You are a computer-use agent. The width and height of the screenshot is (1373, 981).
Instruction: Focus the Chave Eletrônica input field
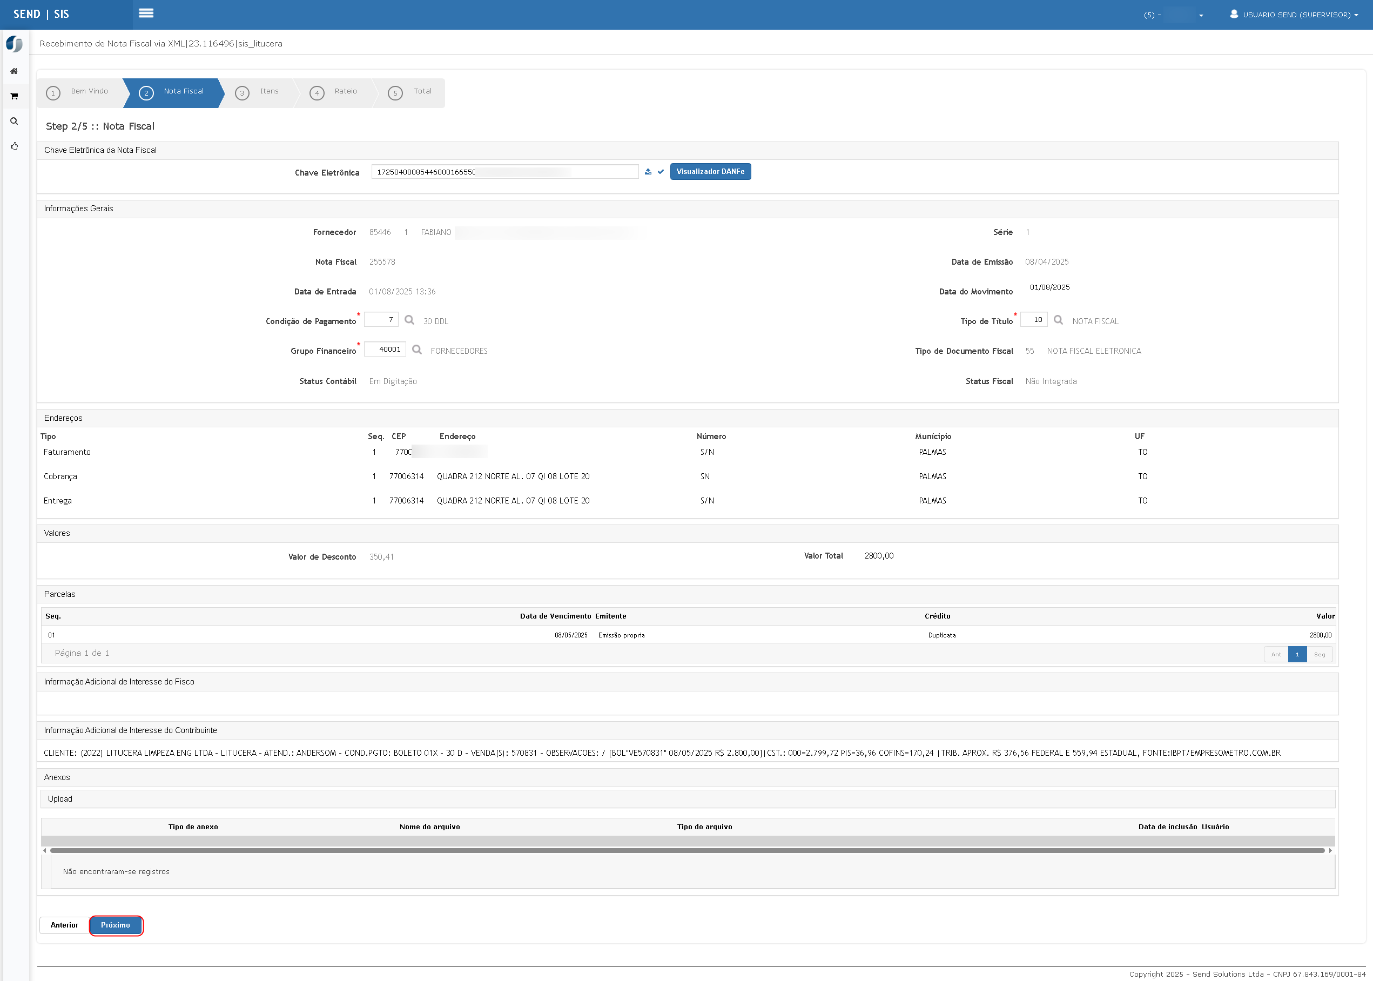click(x=505, y=172)
